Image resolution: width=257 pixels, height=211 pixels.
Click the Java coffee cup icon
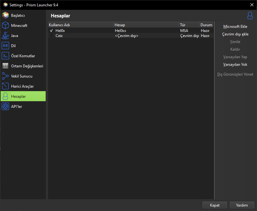coord(5,36)
